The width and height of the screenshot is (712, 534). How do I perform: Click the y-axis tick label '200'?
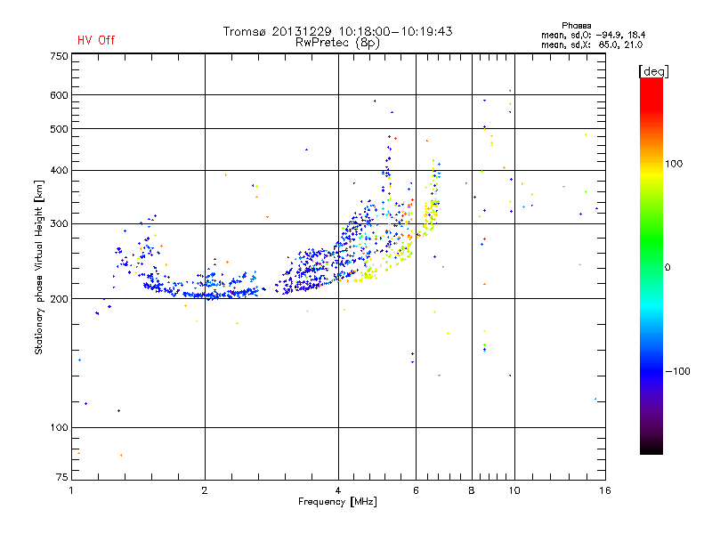[x=59, y=299]
